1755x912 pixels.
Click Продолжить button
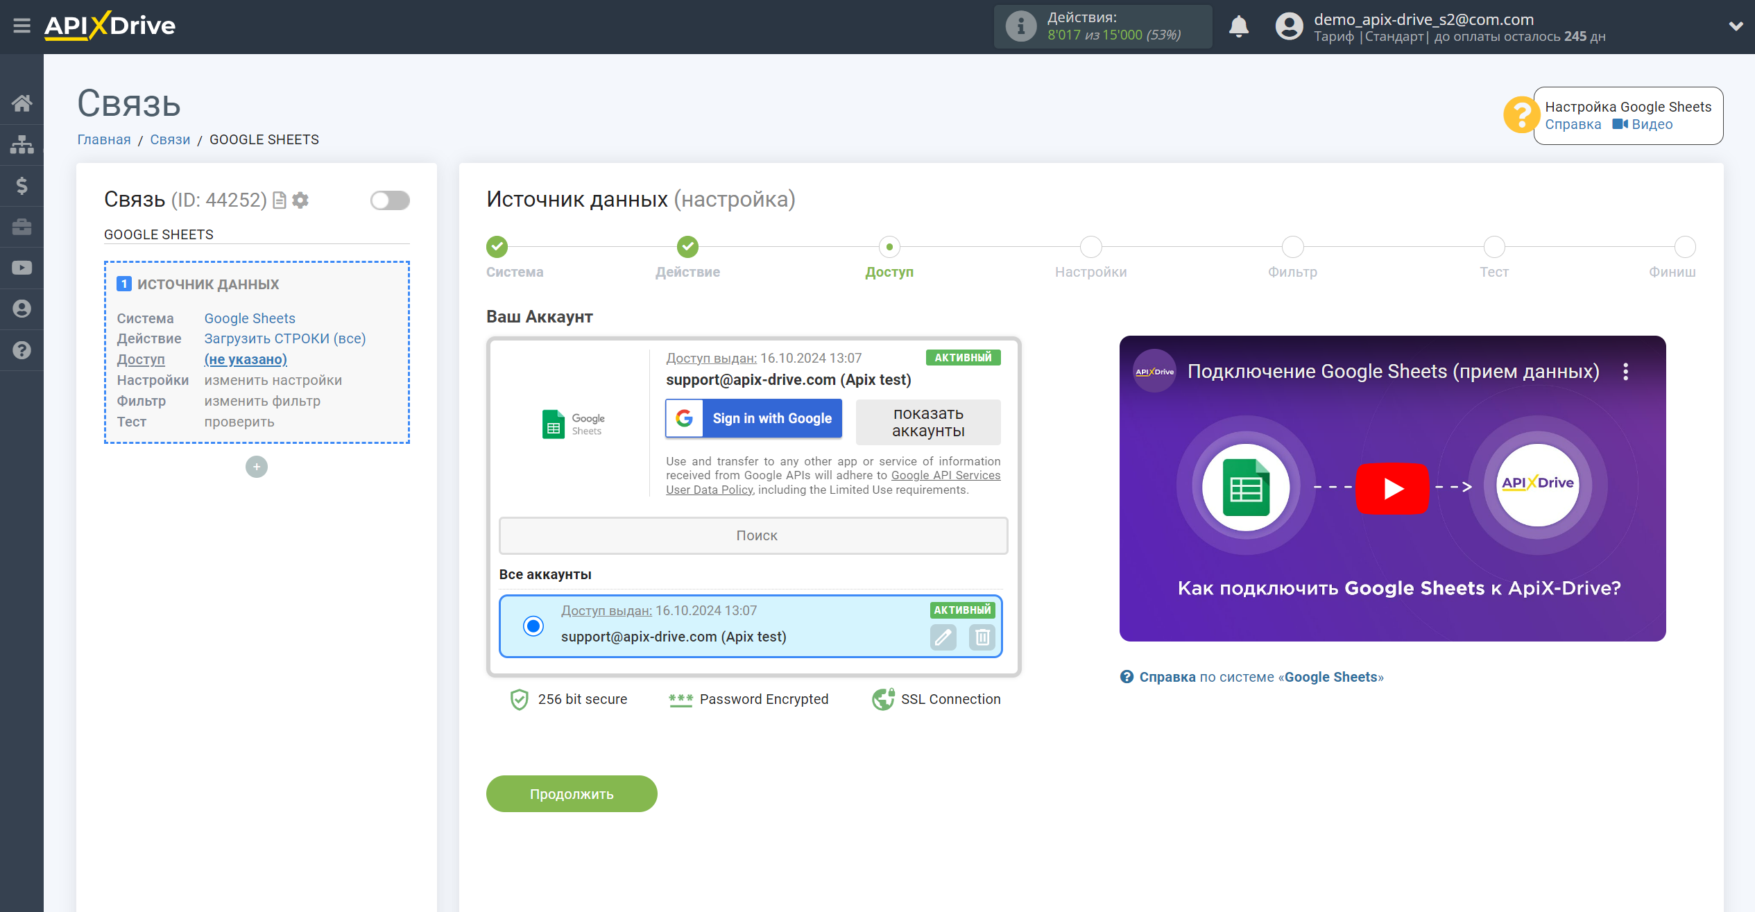pos(572,794)
